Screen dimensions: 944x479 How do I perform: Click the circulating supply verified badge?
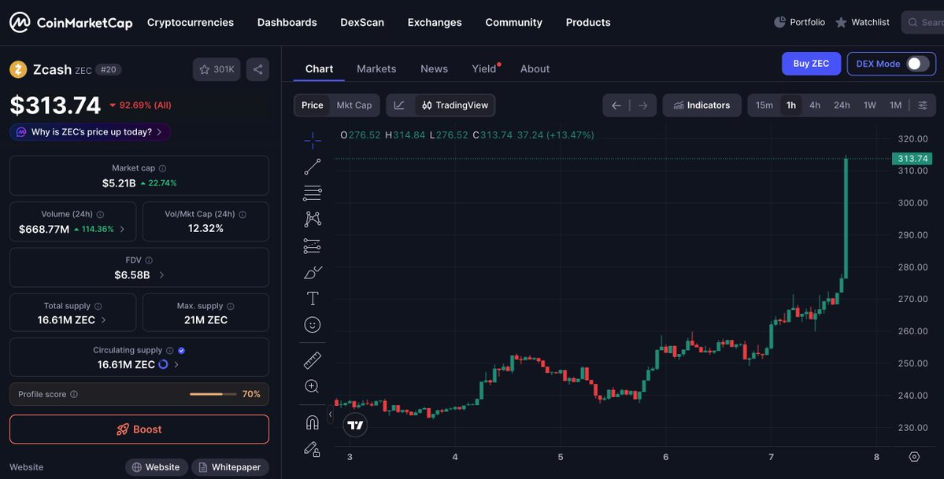click(x=181, y=350)
